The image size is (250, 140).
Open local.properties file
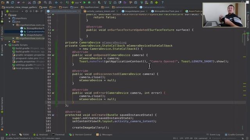pos(29,68)
